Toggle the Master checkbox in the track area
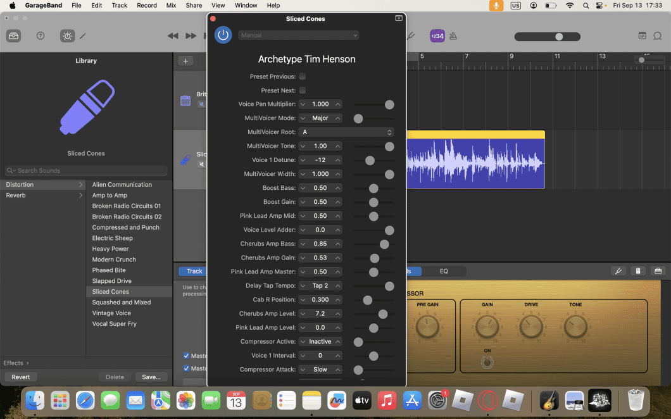Viewport: 671px width, 419px height. [187, 356]
